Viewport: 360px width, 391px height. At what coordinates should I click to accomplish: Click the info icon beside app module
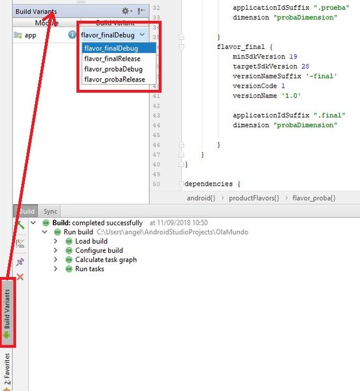[x=72, y=35]
